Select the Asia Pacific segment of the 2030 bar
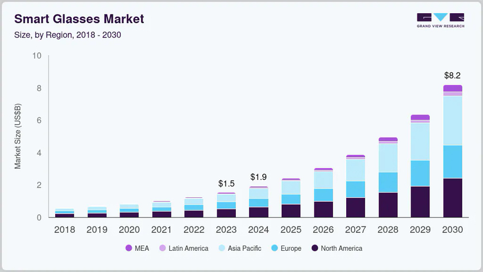 [x=453, y=121]
